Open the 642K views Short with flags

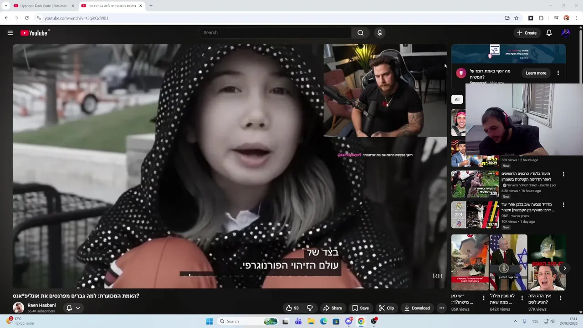(508, 262)
